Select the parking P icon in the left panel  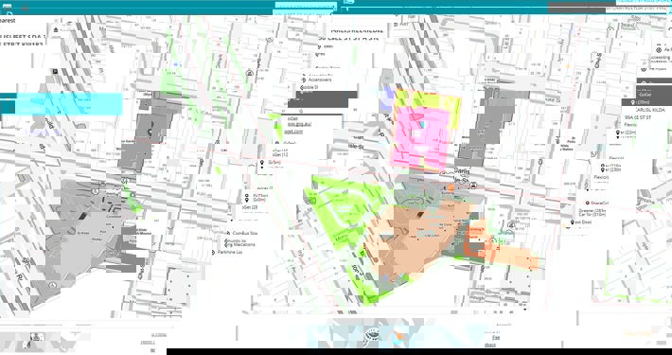[55, 71]
